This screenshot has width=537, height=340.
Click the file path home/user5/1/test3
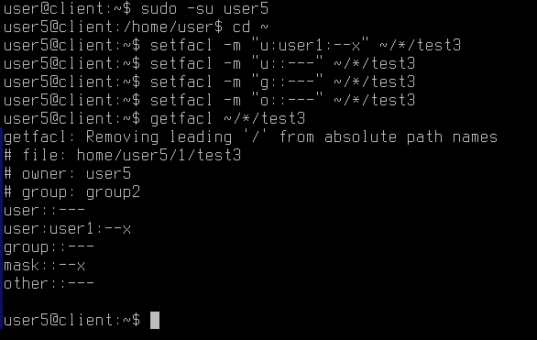[x=159, y=155]
